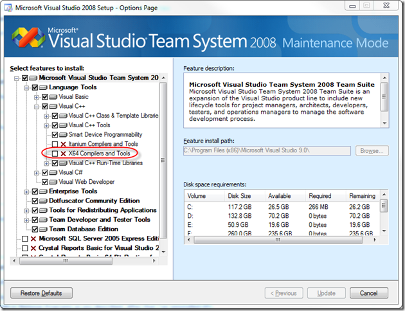The width and height of the screenshot is (405, 311).
Task: Click the Required column header
Action: click(326, 196)
